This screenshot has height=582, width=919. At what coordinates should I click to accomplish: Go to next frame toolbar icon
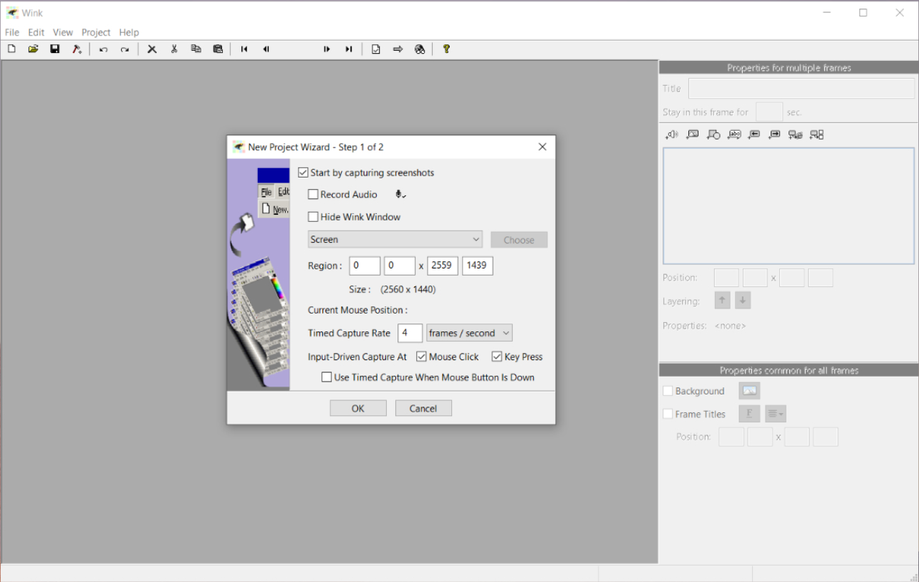[x=327, y=49]
